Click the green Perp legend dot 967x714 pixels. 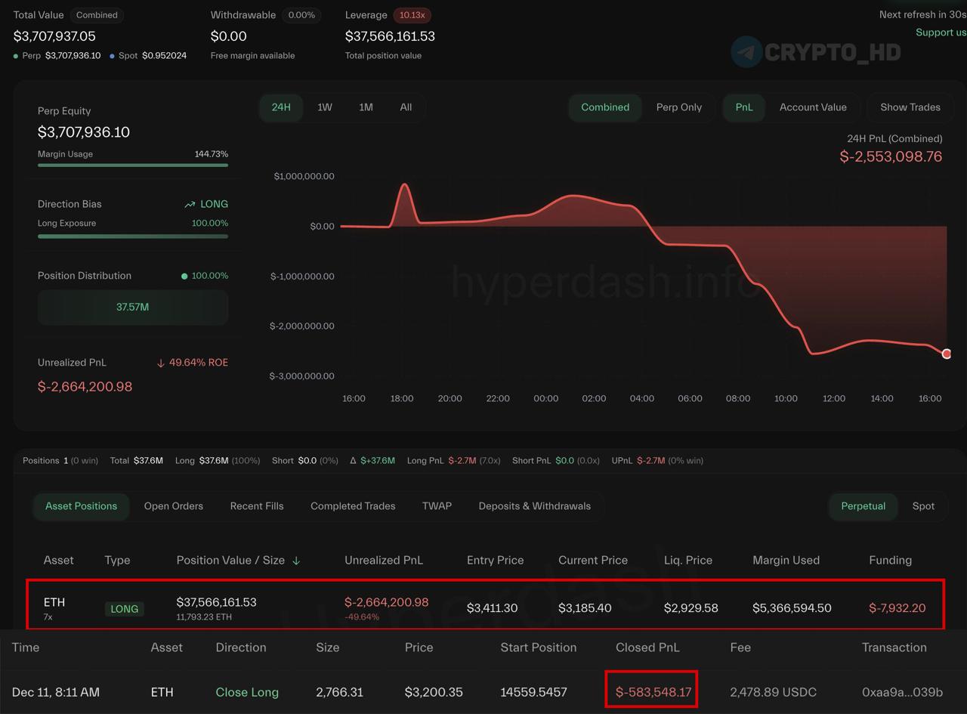(x=16, y=56)
